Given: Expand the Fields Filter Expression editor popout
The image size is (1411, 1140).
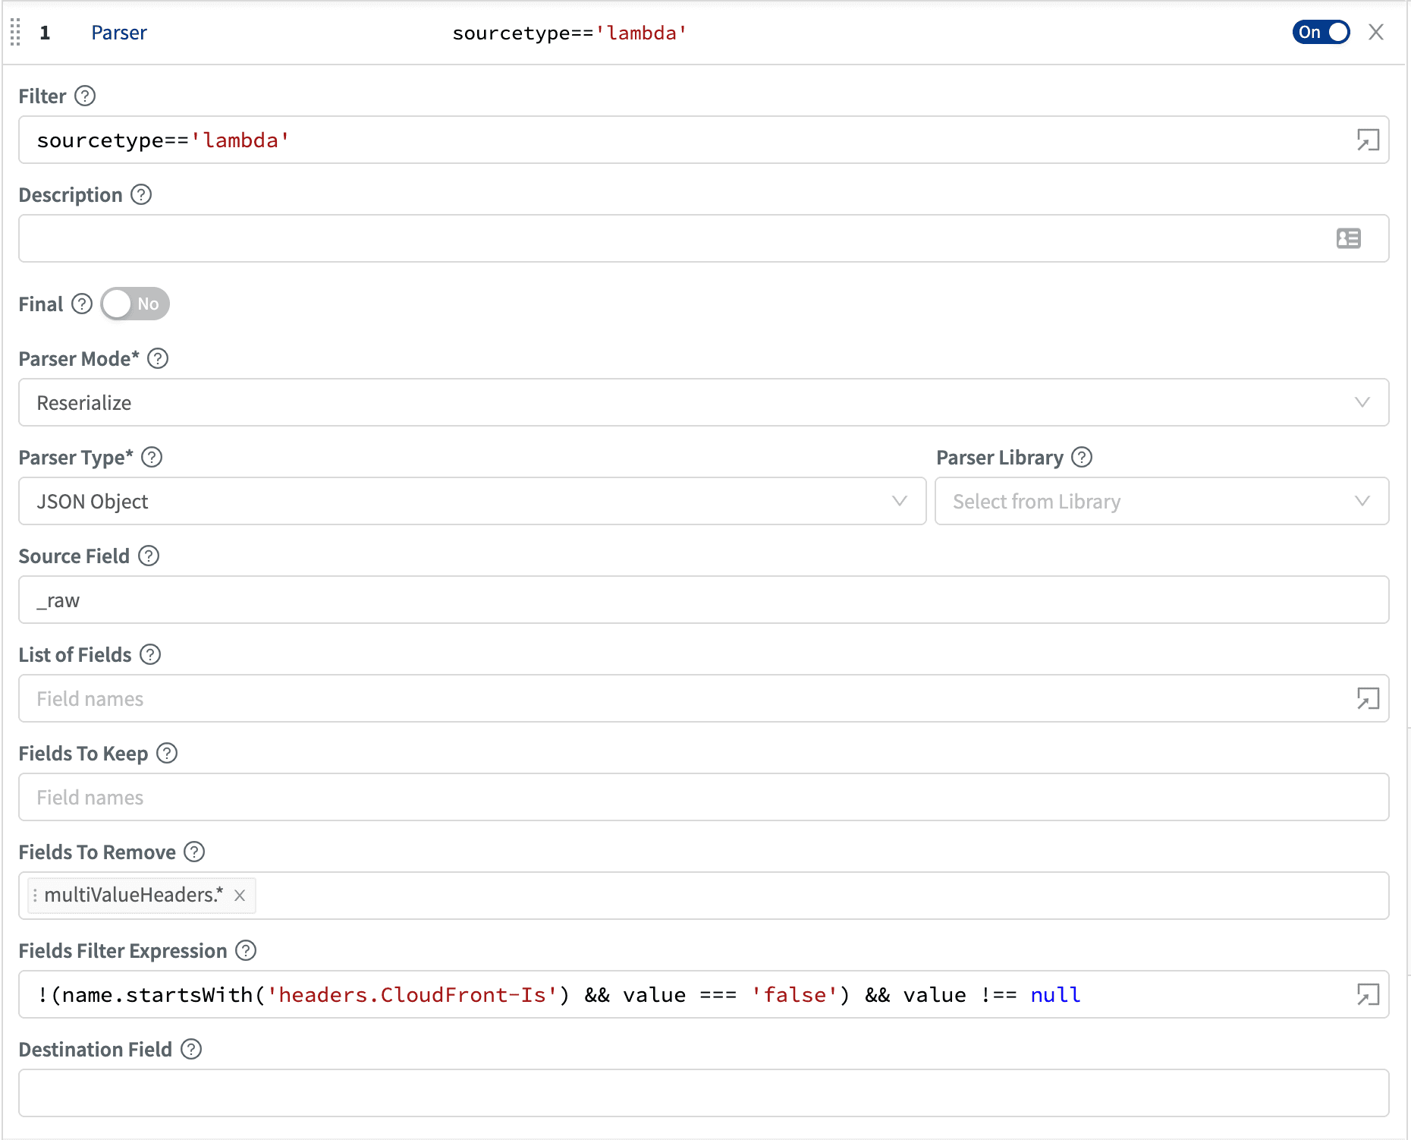Looking at the screenshot, I should 1368,994.
